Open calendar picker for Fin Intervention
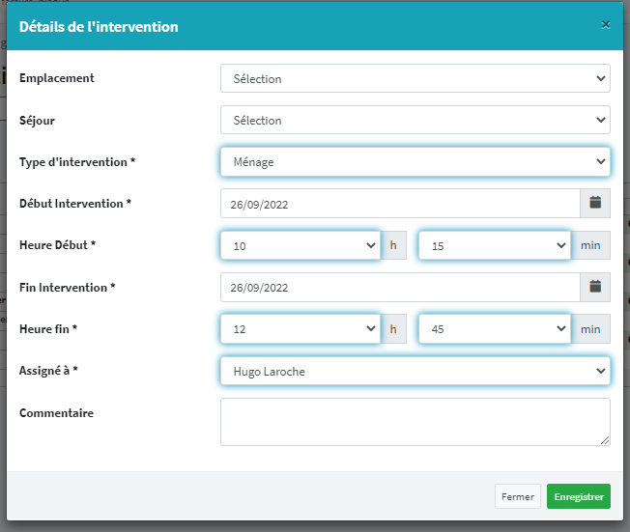This screenshot has height=532, width=630. [x=595, y=287]
